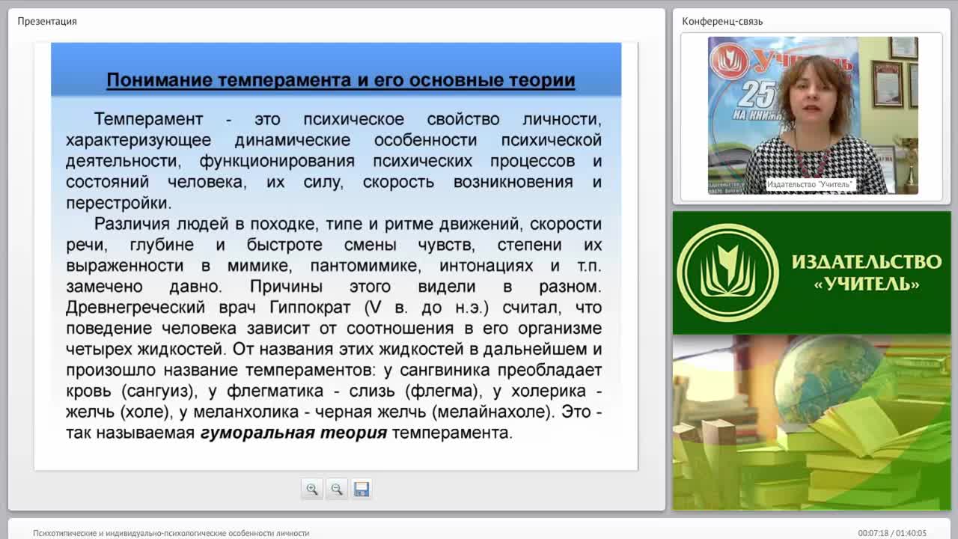This screenshot has height=539, width=958.
Task: Click the slide paragraph starting with Темперамент
Action: [x=334, y=161]
